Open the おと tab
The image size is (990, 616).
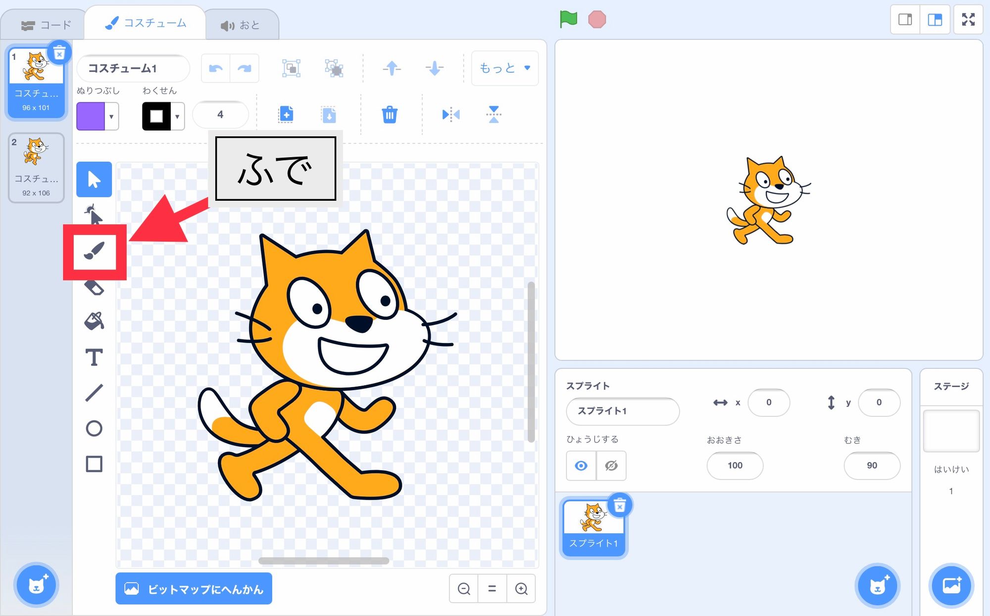click(x=241, y=25)
